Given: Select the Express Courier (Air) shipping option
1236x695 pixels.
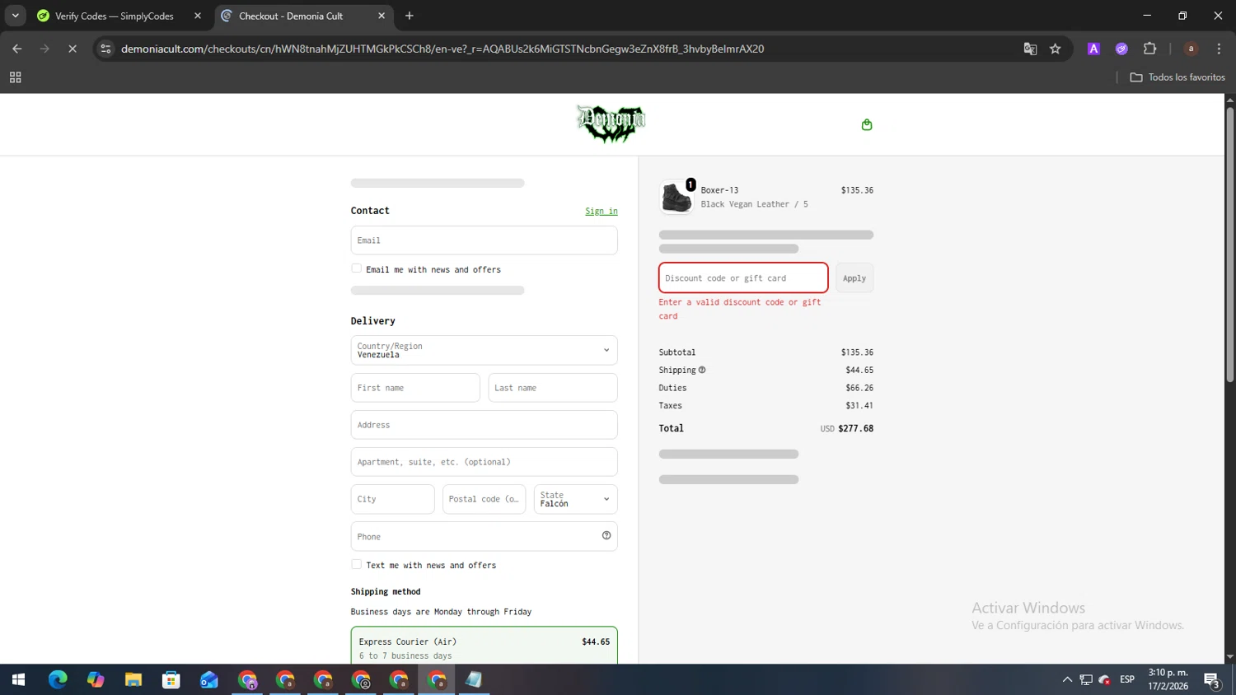Looking at the screenshot, I should 485,647.
